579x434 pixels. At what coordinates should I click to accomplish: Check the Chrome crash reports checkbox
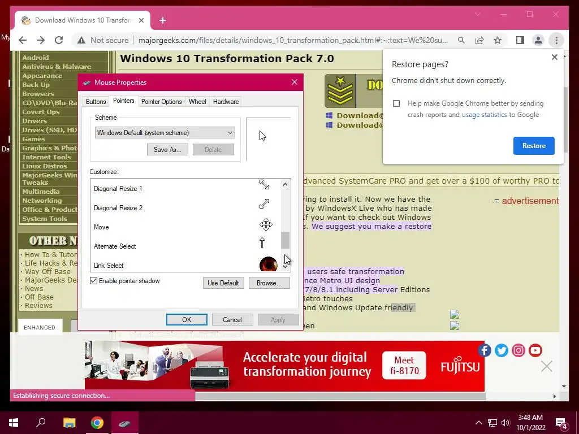coord(396,103)
